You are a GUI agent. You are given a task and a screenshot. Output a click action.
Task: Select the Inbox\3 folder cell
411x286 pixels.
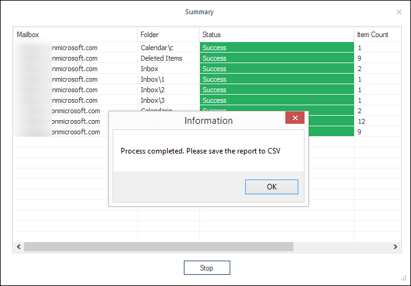pyautogui.click(x=168, y=100)
